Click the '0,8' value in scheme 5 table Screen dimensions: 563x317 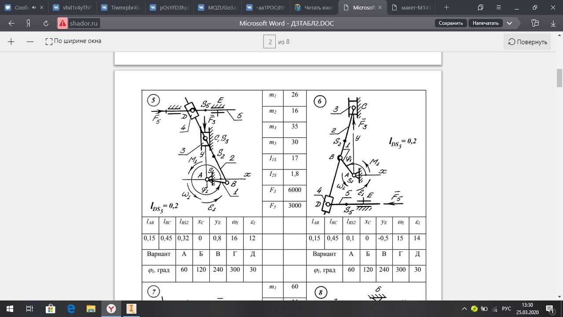pos(218,238)
